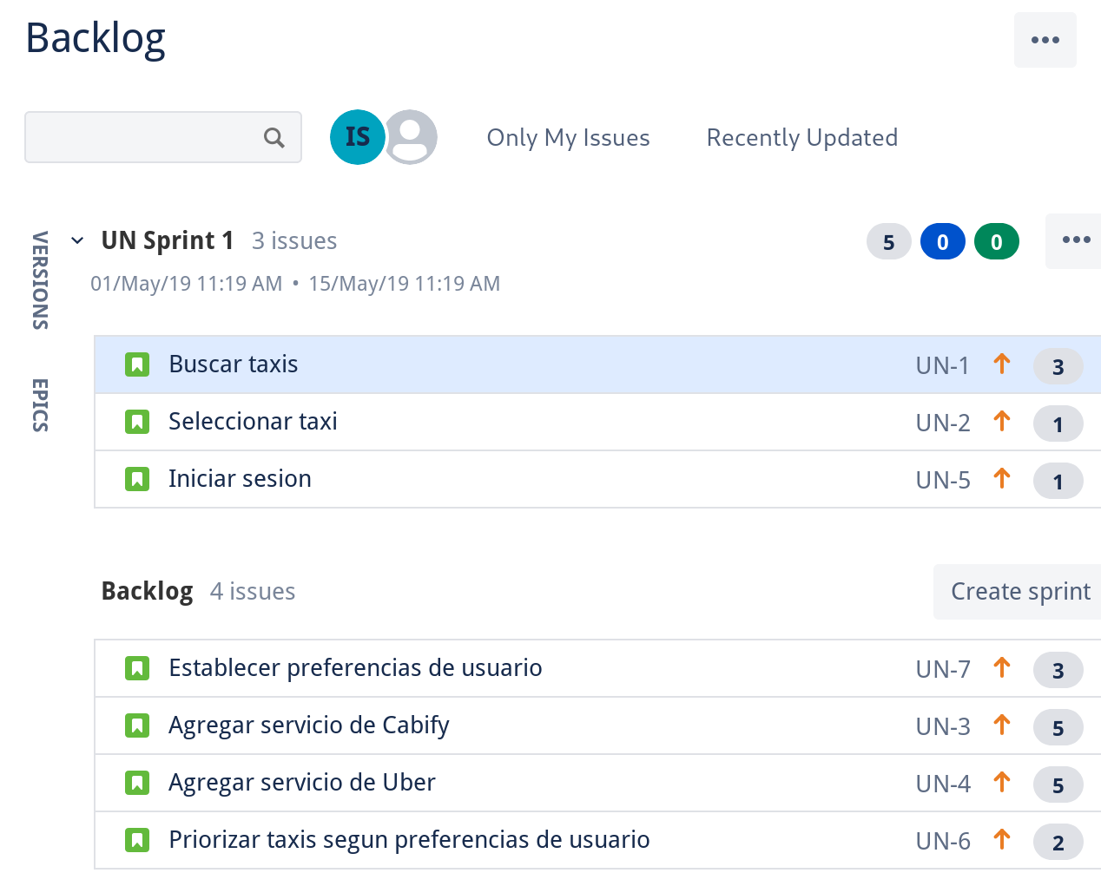Click story icon next to Buscar taxis
1101x873 pixels.
pyautogui.click(x=137, y=364)
